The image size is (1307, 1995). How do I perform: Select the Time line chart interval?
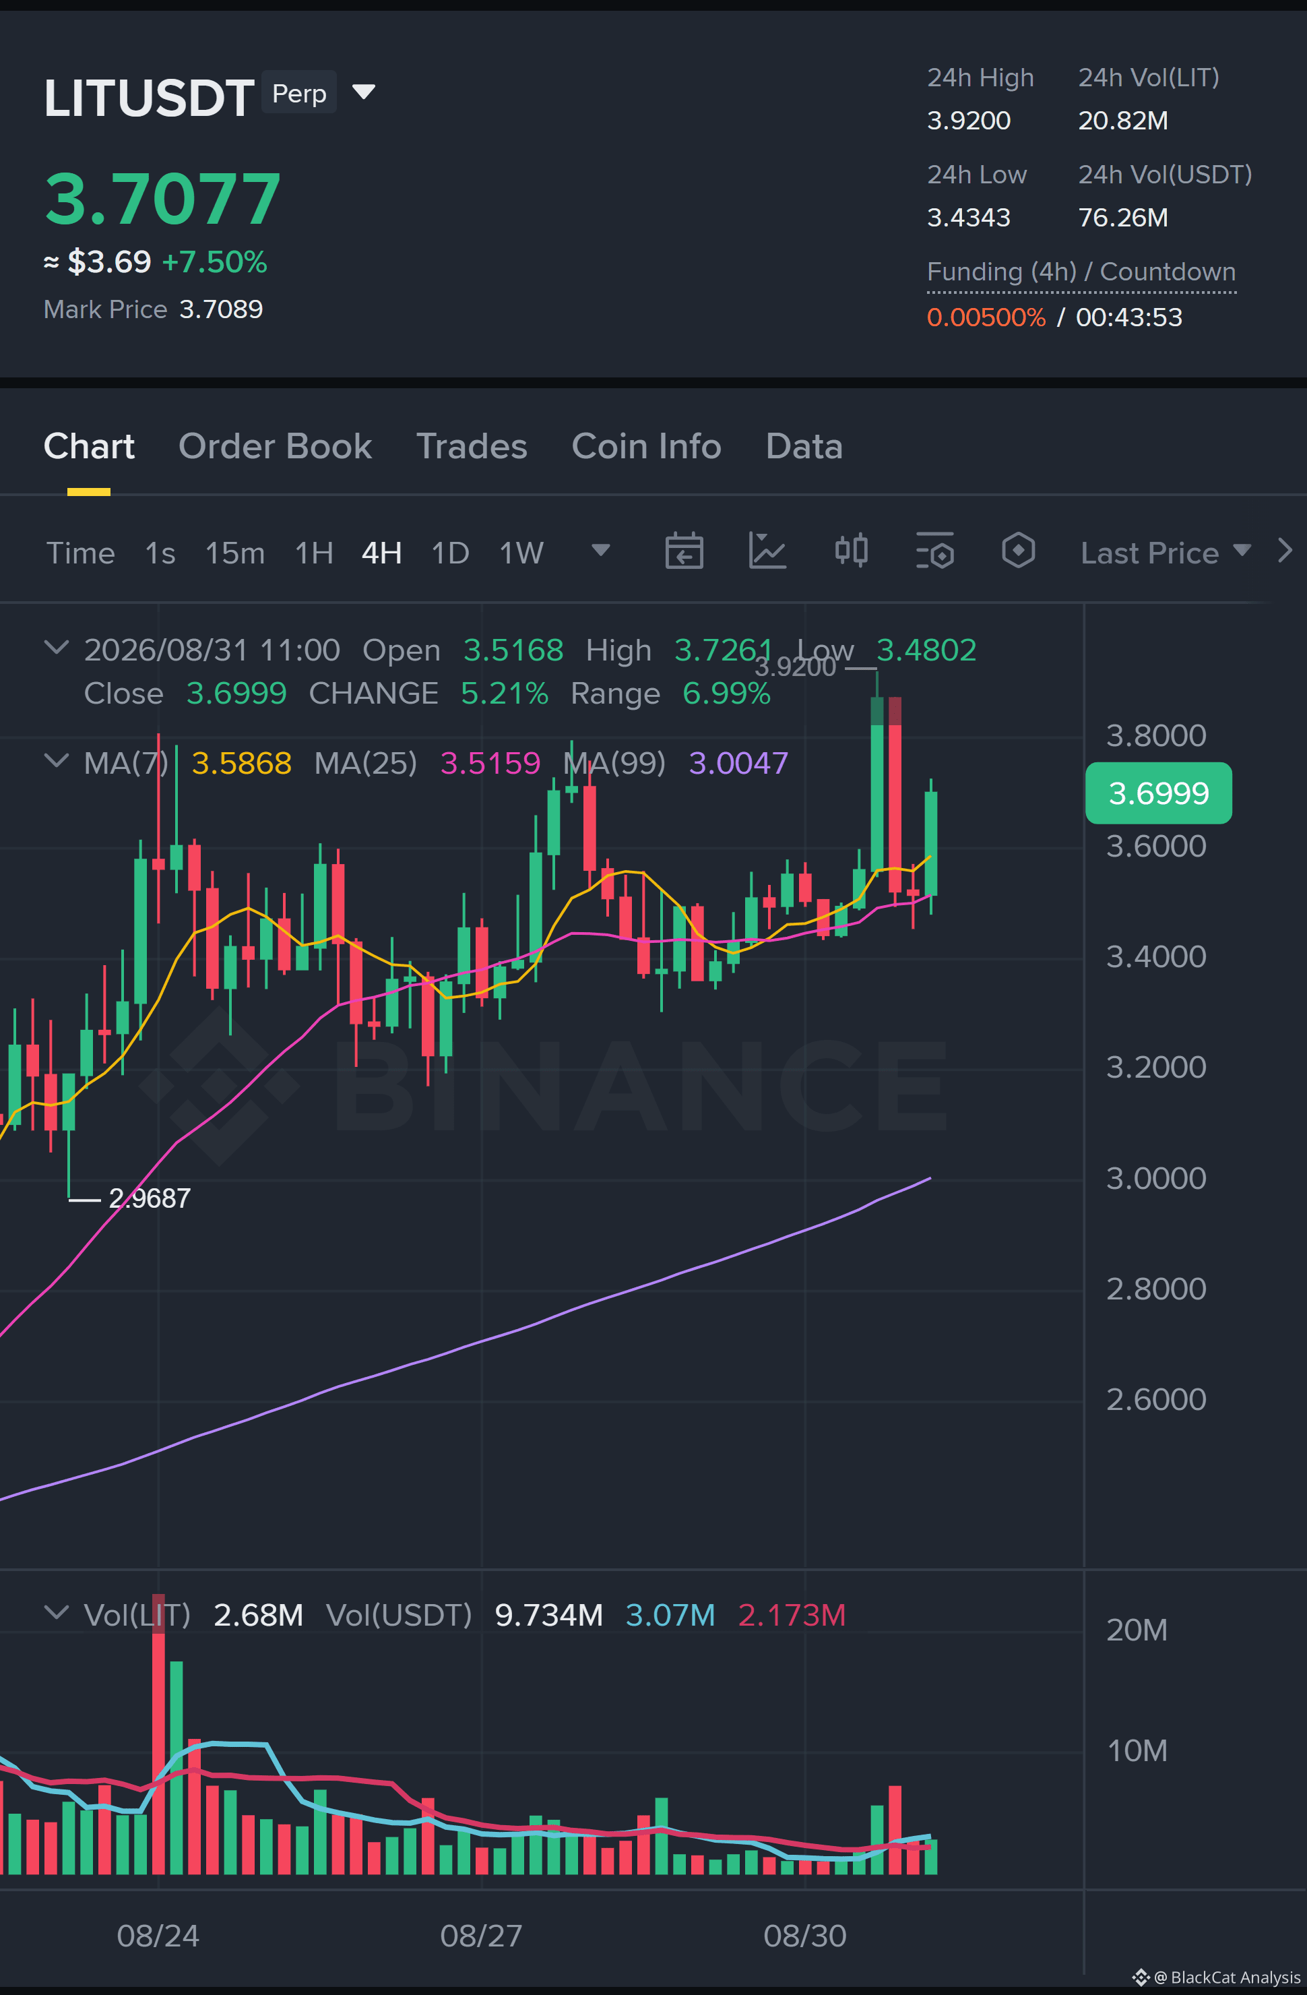point(80,553)
